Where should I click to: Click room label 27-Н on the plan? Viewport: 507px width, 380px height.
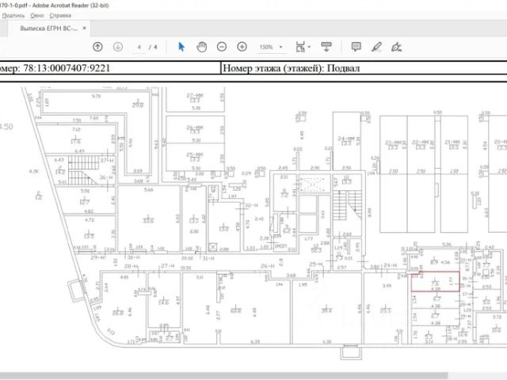(168, 266)
